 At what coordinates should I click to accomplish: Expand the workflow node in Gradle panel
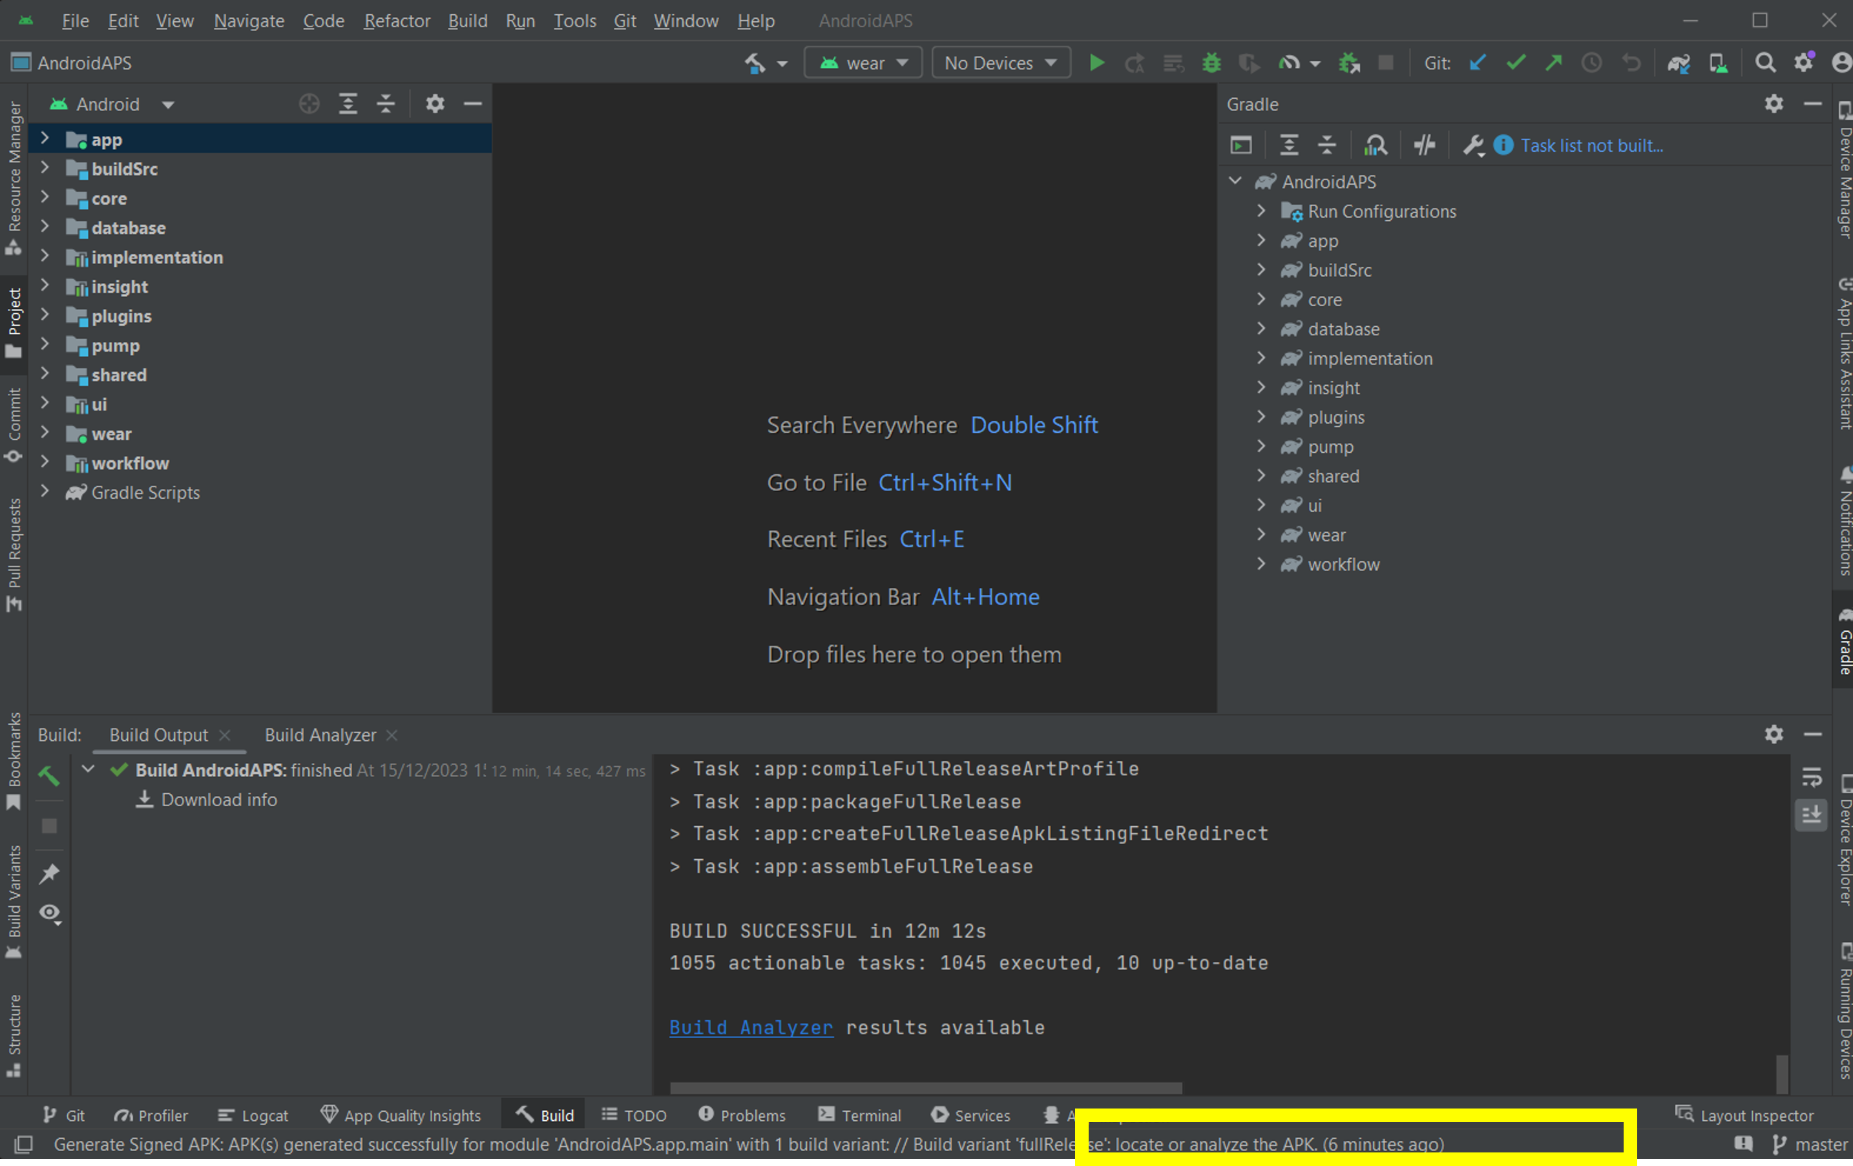[x=1261, y=563]
